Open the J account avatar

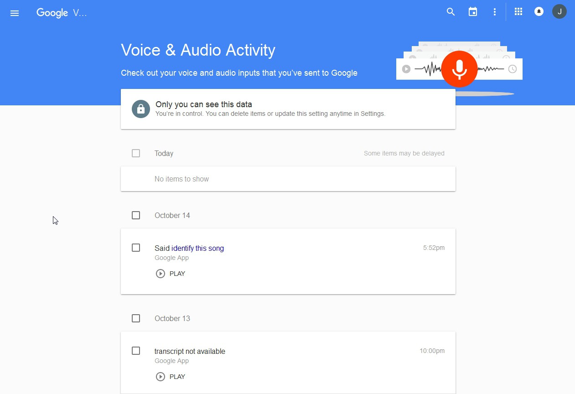559,11
